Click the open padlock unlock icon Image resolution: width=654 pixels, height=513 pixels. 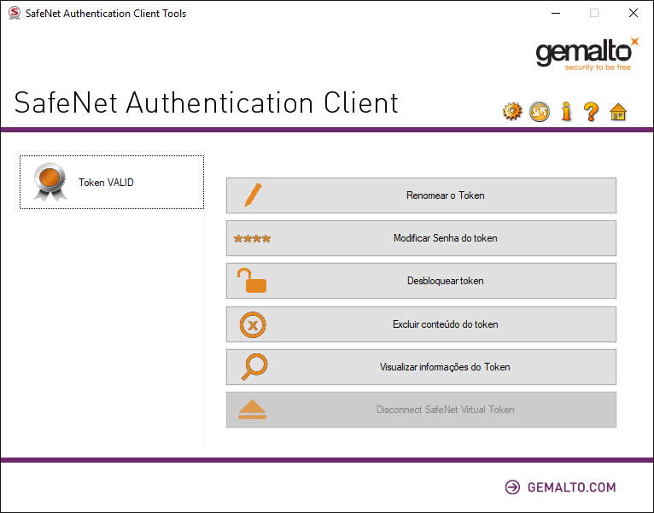tap(252, 281)
